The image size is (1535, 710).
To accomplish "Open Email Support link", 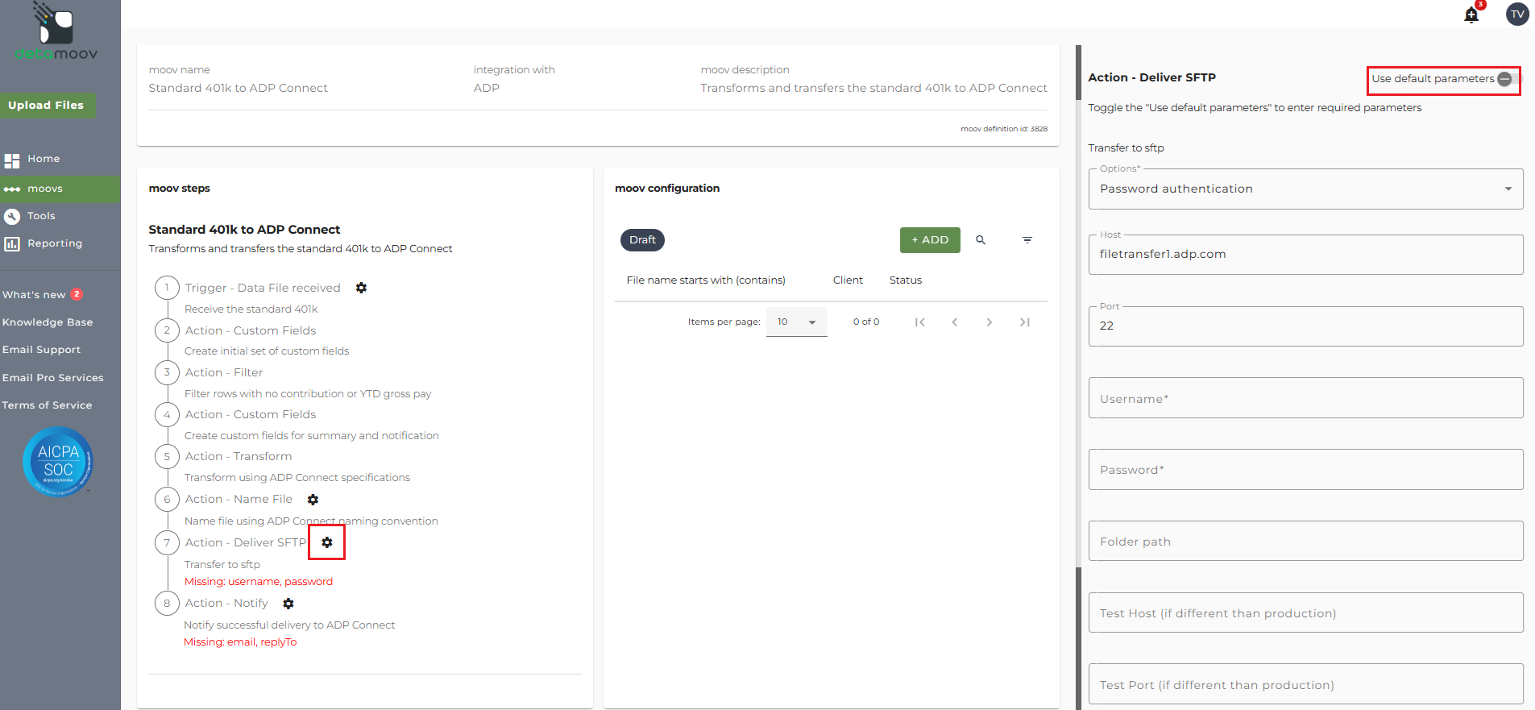I will (x=41, y=350).
